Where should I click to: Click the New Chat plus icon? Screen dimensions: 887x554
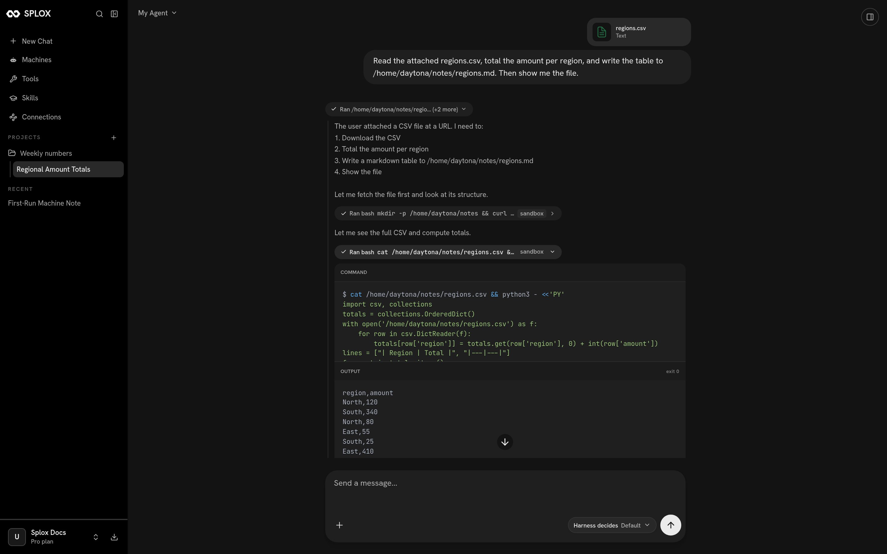tap(13, 41)
